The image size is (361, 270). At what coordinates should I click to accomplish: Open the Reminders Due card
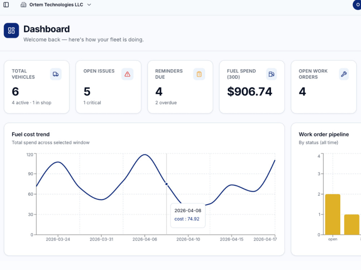tap(180, 87)
